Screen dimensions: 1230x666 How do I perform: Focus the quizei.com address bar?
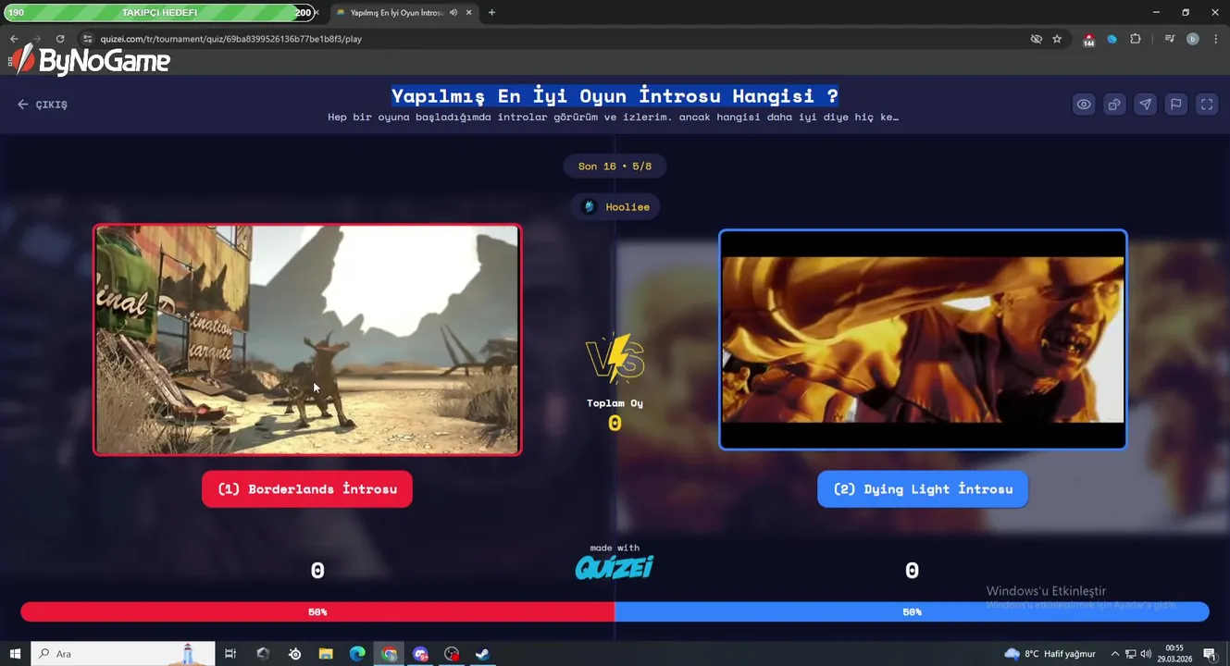coord(555,39)
